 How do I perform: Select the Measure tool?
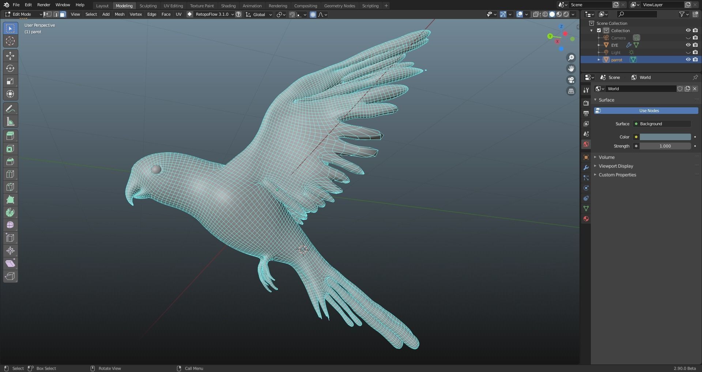(x=10, y=121)
